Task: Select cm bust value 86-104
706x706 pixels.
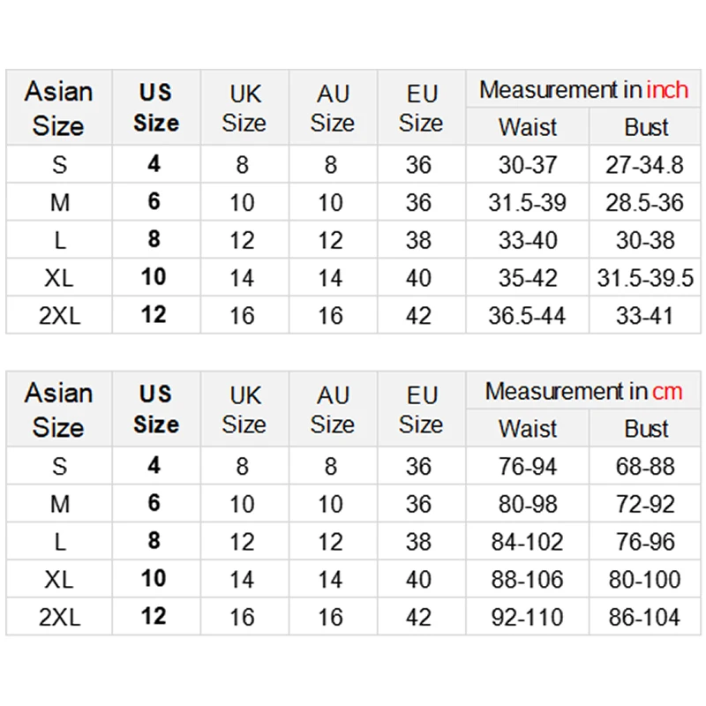Action: (644, 617)
